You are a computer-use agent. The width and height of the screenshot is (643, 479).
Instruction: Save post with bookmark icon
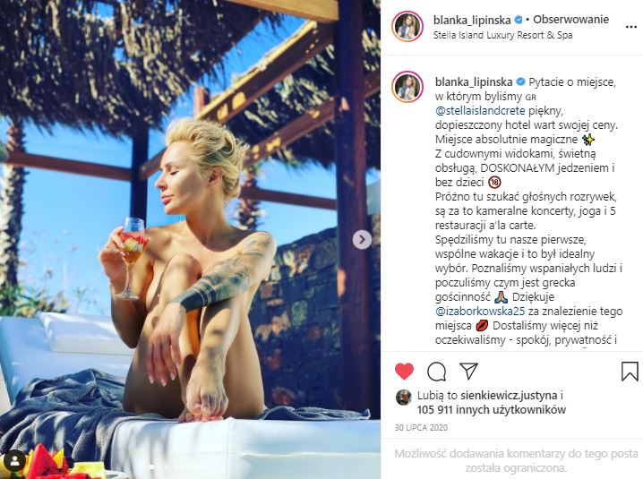[630, 372]
